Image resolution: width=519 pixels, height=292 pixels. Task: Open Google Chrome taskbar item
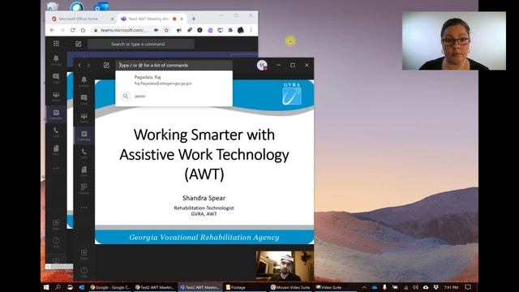click(110, 287)
